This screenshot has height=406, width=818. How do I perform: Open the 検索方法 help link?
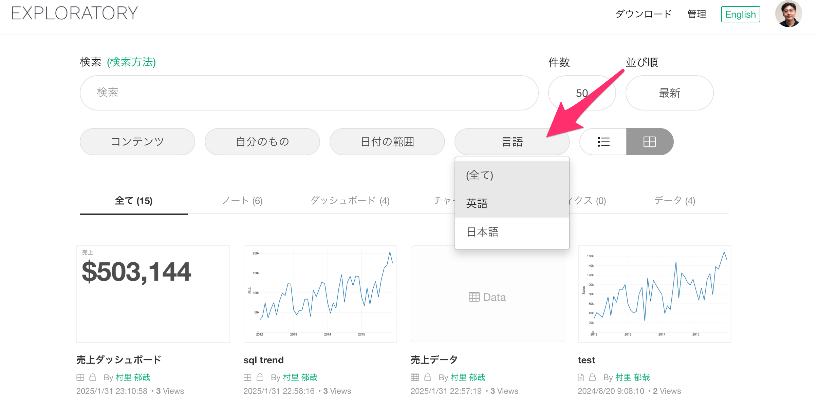click(131, 62)
